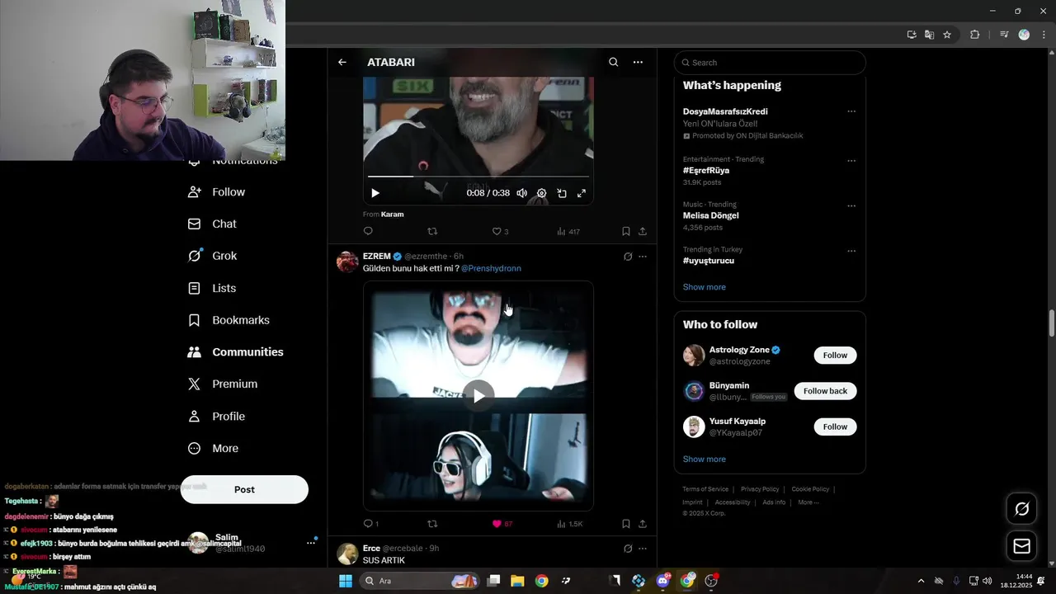Enter fullscreen on the Karam video
Viewport: 1056px width, 594px height.
click(581, 193)
